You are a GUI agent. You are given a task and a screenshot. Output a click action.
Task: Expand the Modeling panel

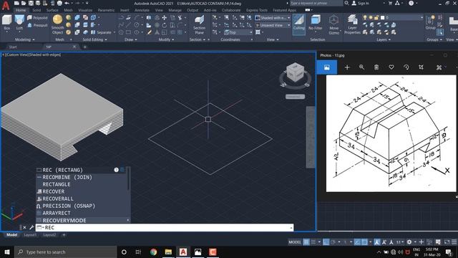(x=24, y=39)
